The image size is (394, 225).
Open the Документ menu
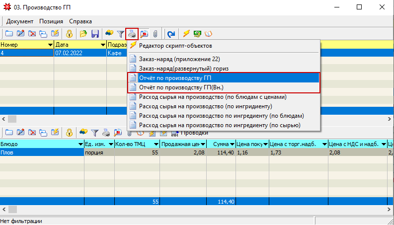(20, 21)
